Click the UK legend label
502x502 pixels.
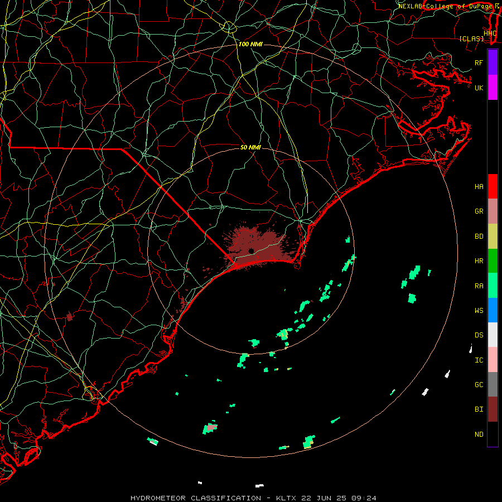pyautogui.click(x=479, y=88)
